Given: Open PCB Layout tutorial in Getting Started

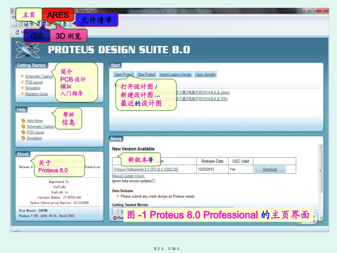Looking at the screenshot, I should [x=34, y=82].
